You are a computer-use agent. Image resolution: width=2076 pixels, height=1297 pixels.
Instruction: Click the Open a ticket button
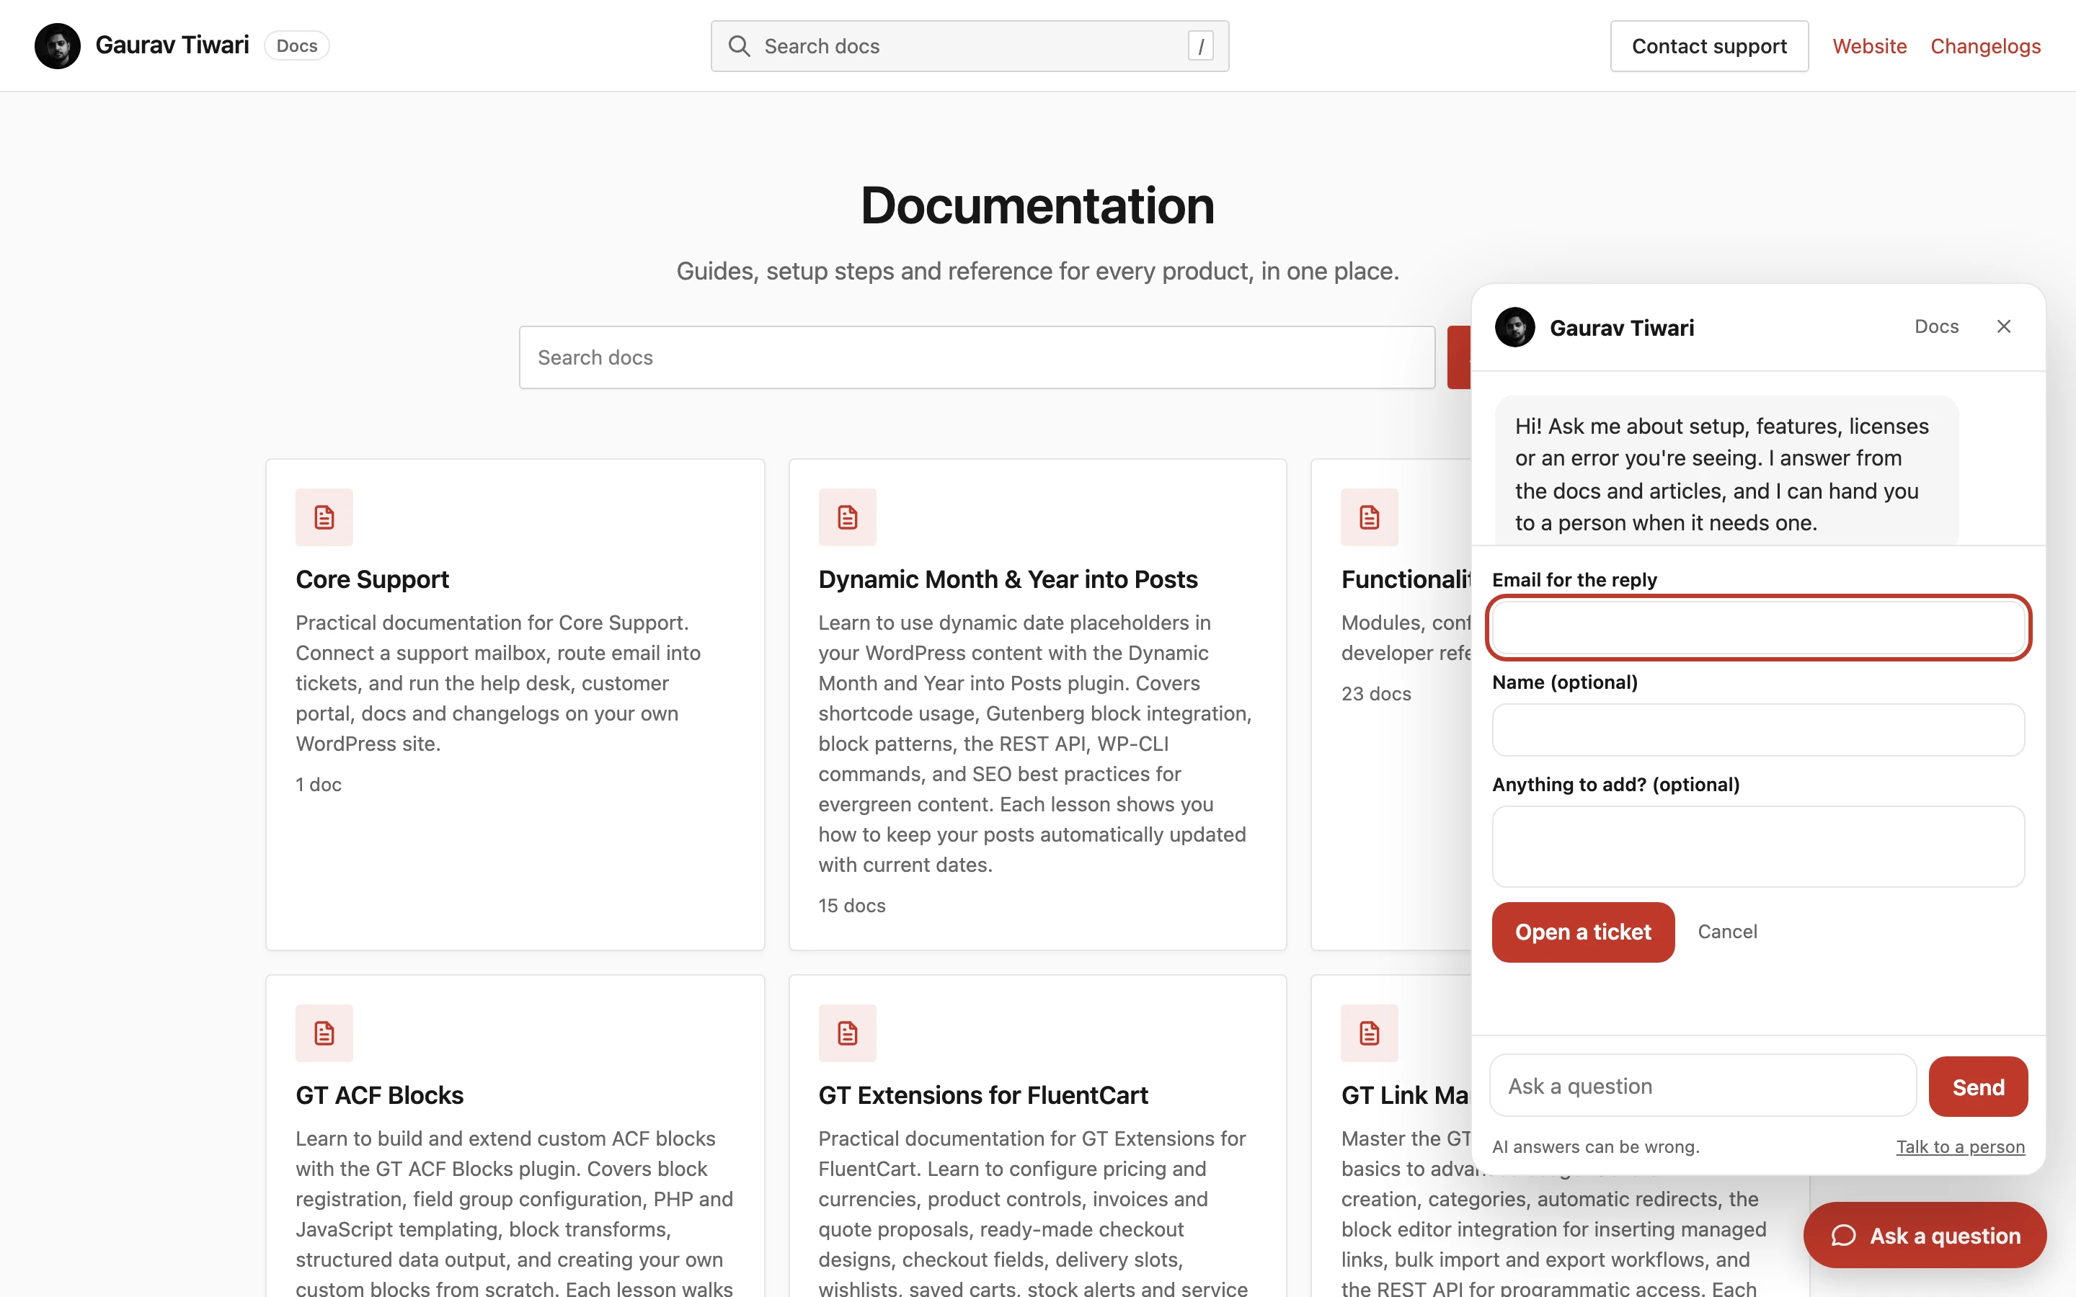[1583, 932]
